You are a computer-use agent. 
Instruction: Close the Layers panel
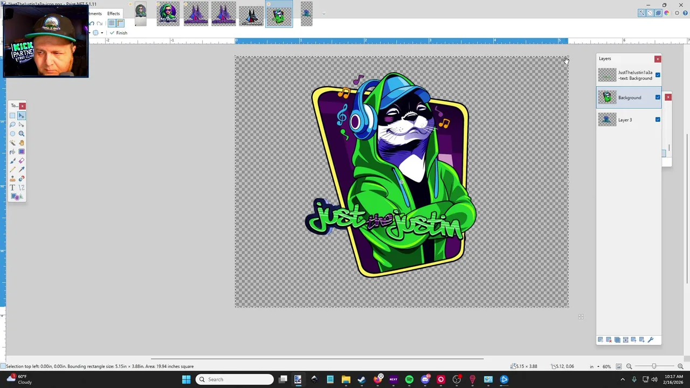658,59
